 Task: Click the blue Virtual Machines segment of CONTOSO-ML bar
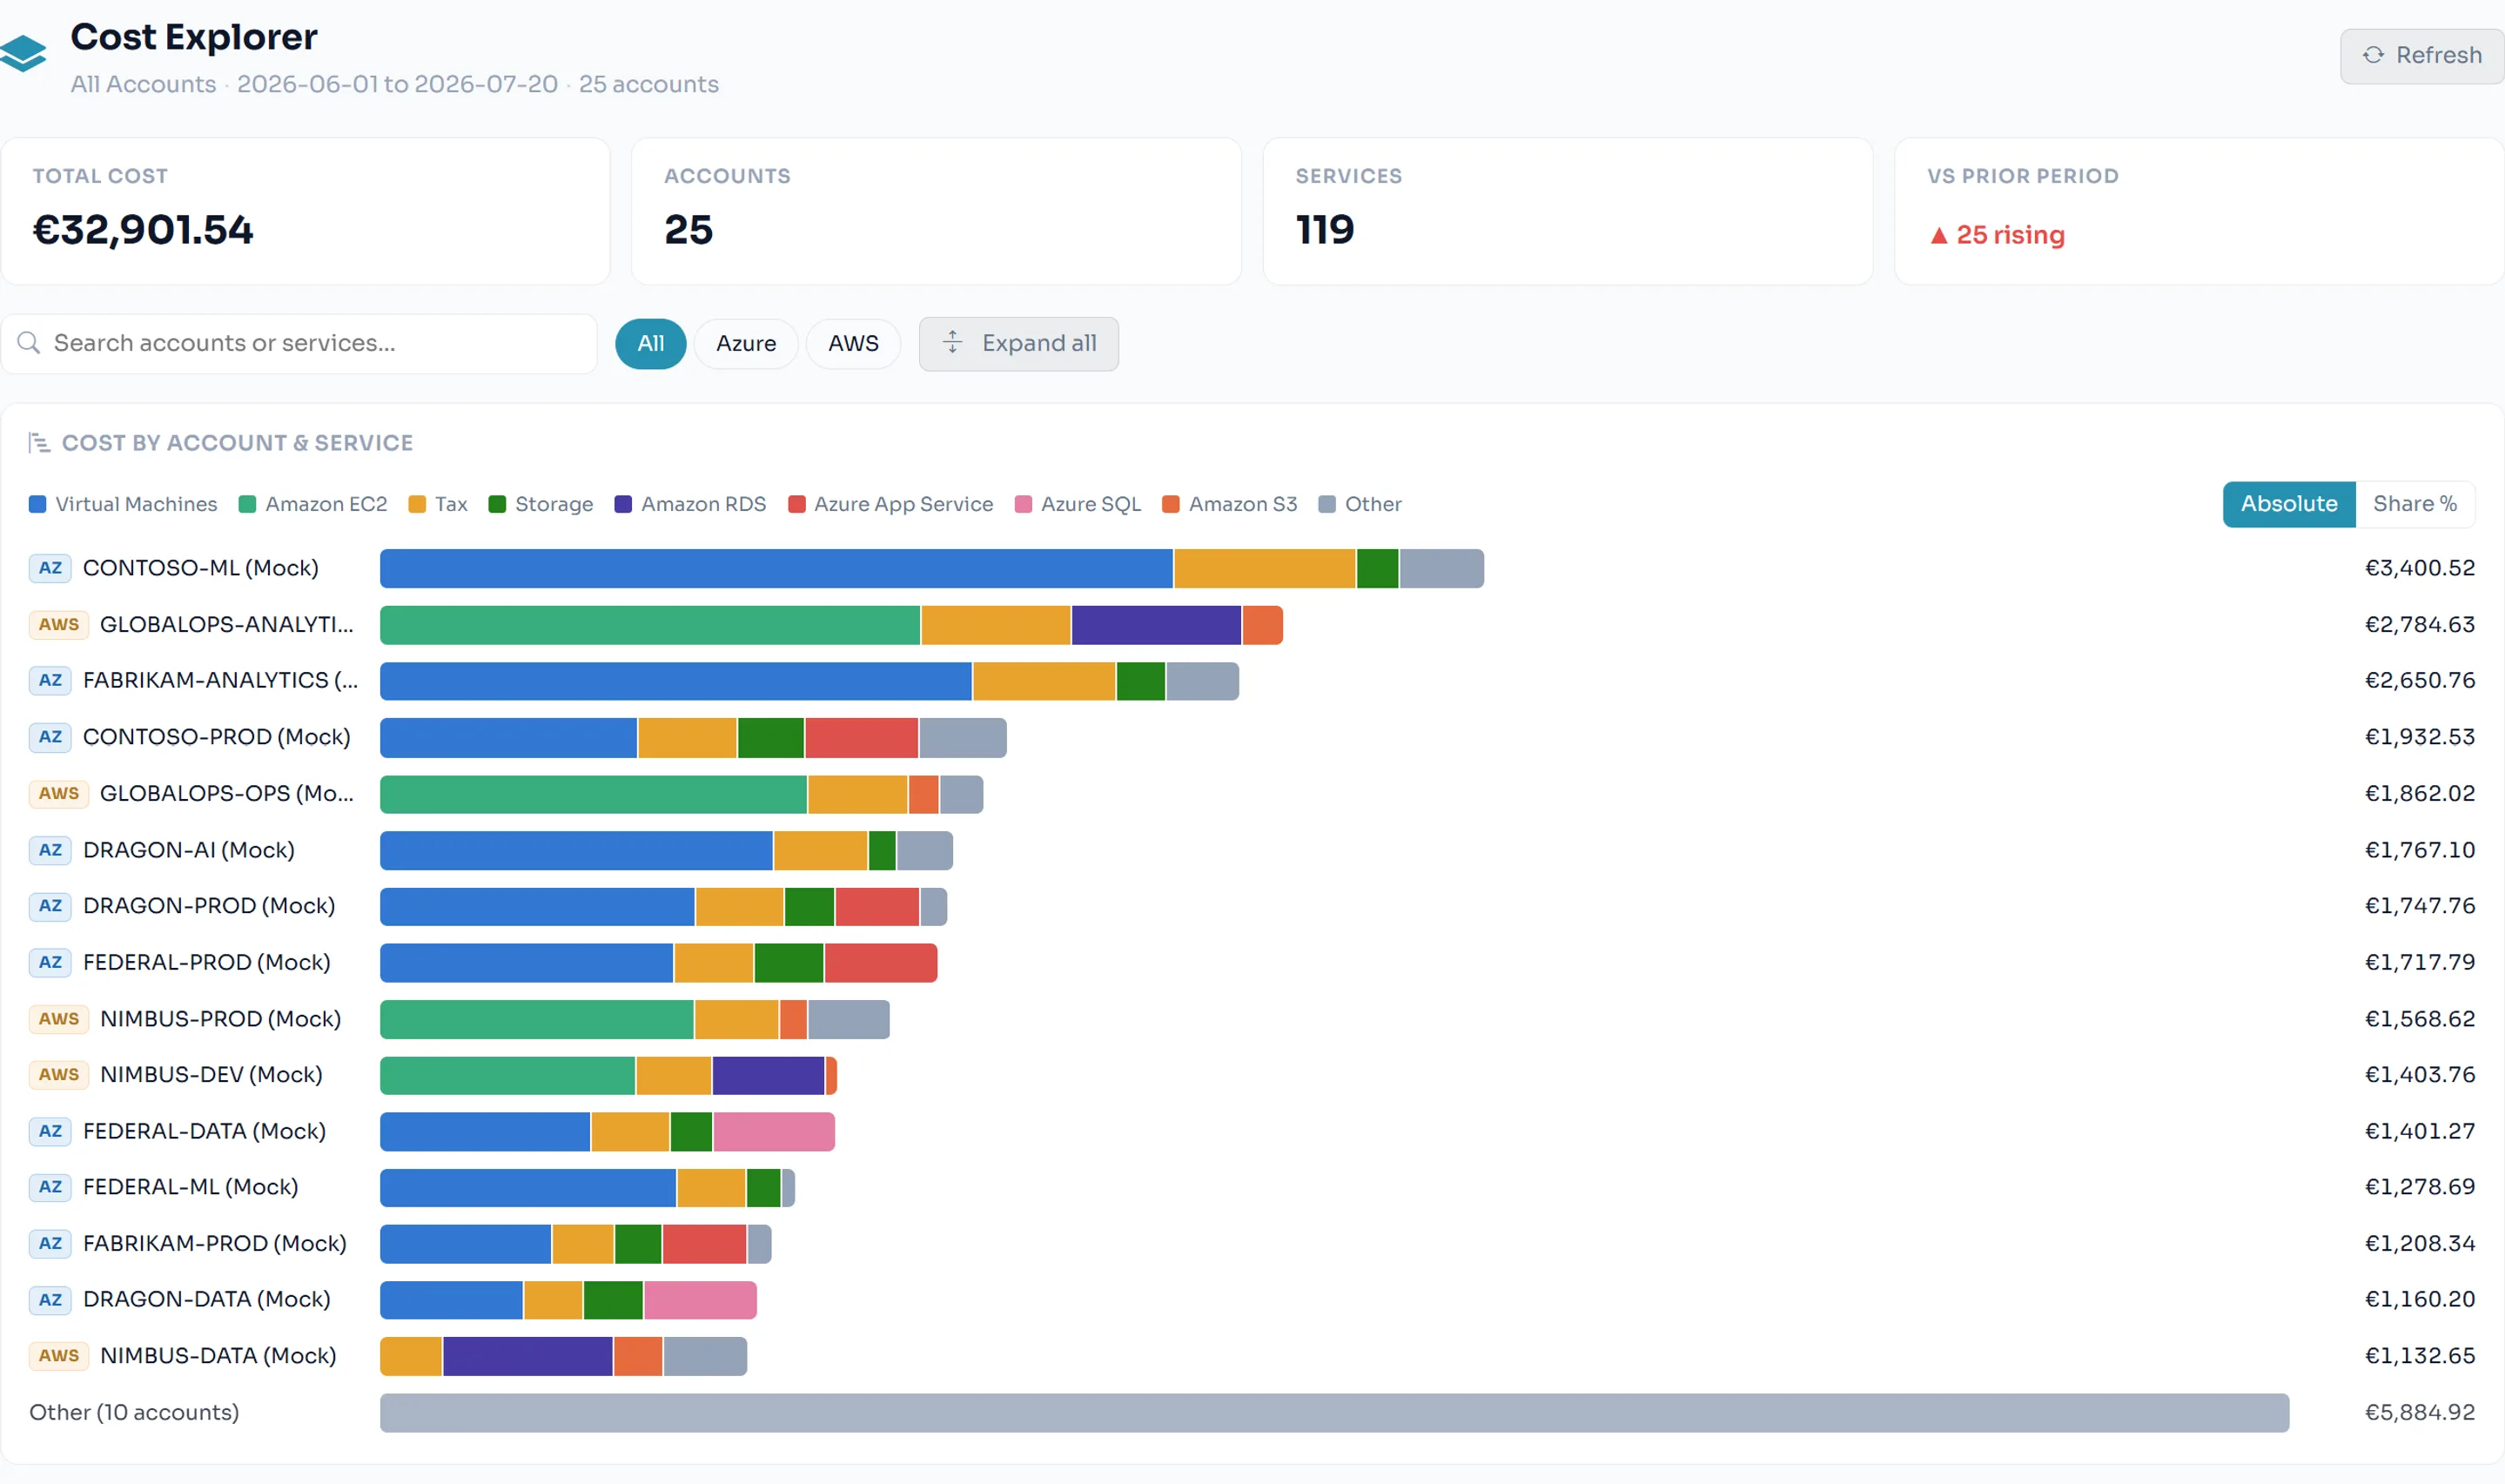click(776, 568)
